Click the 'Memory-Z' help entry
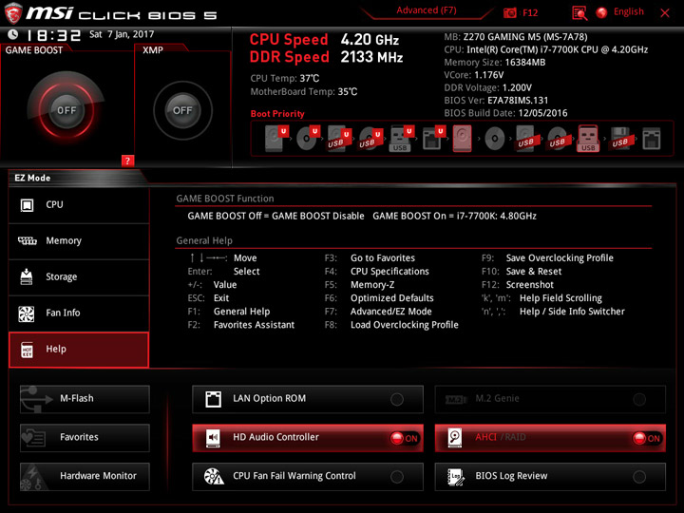This screenshot has width=684, height=513. pos(372,285)
